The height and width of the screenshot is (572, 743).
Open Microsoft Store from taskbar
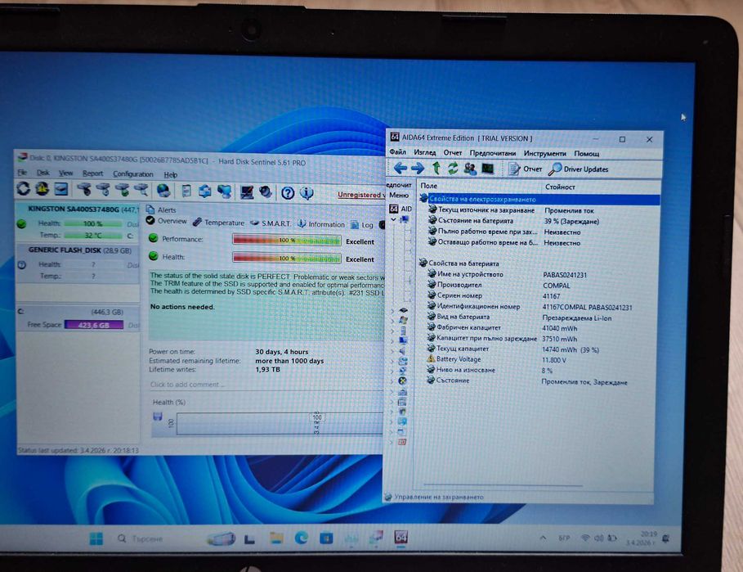point(326,538)
